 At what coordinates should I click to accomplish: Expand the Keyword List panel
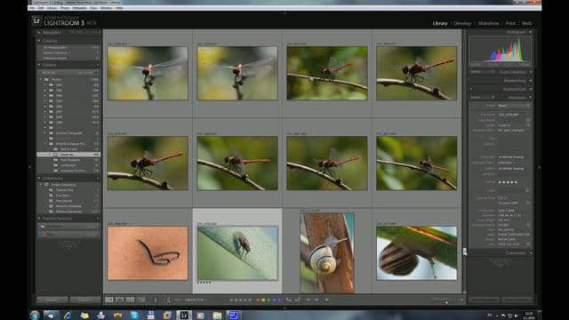coord(530,89)
